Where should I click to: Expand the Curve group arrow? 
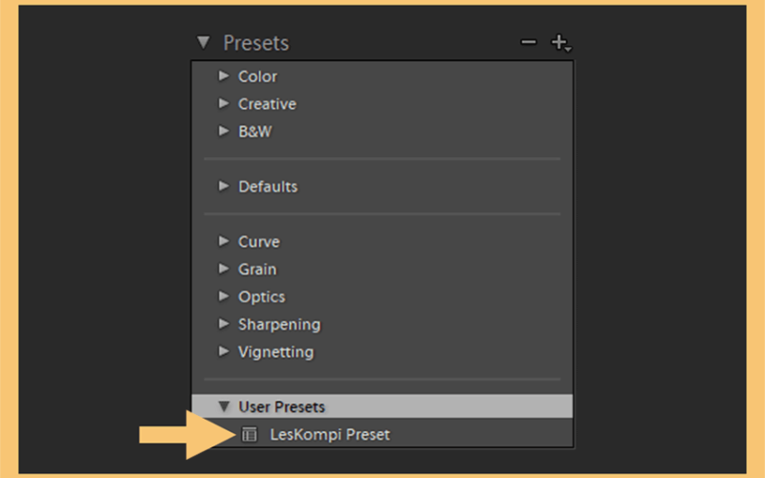(x=224, y=241)
